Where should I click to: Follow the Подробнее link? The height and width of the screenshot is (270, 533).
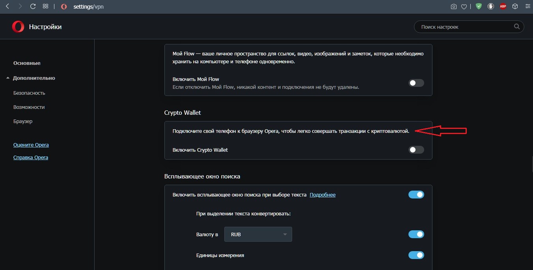[322, 195]
